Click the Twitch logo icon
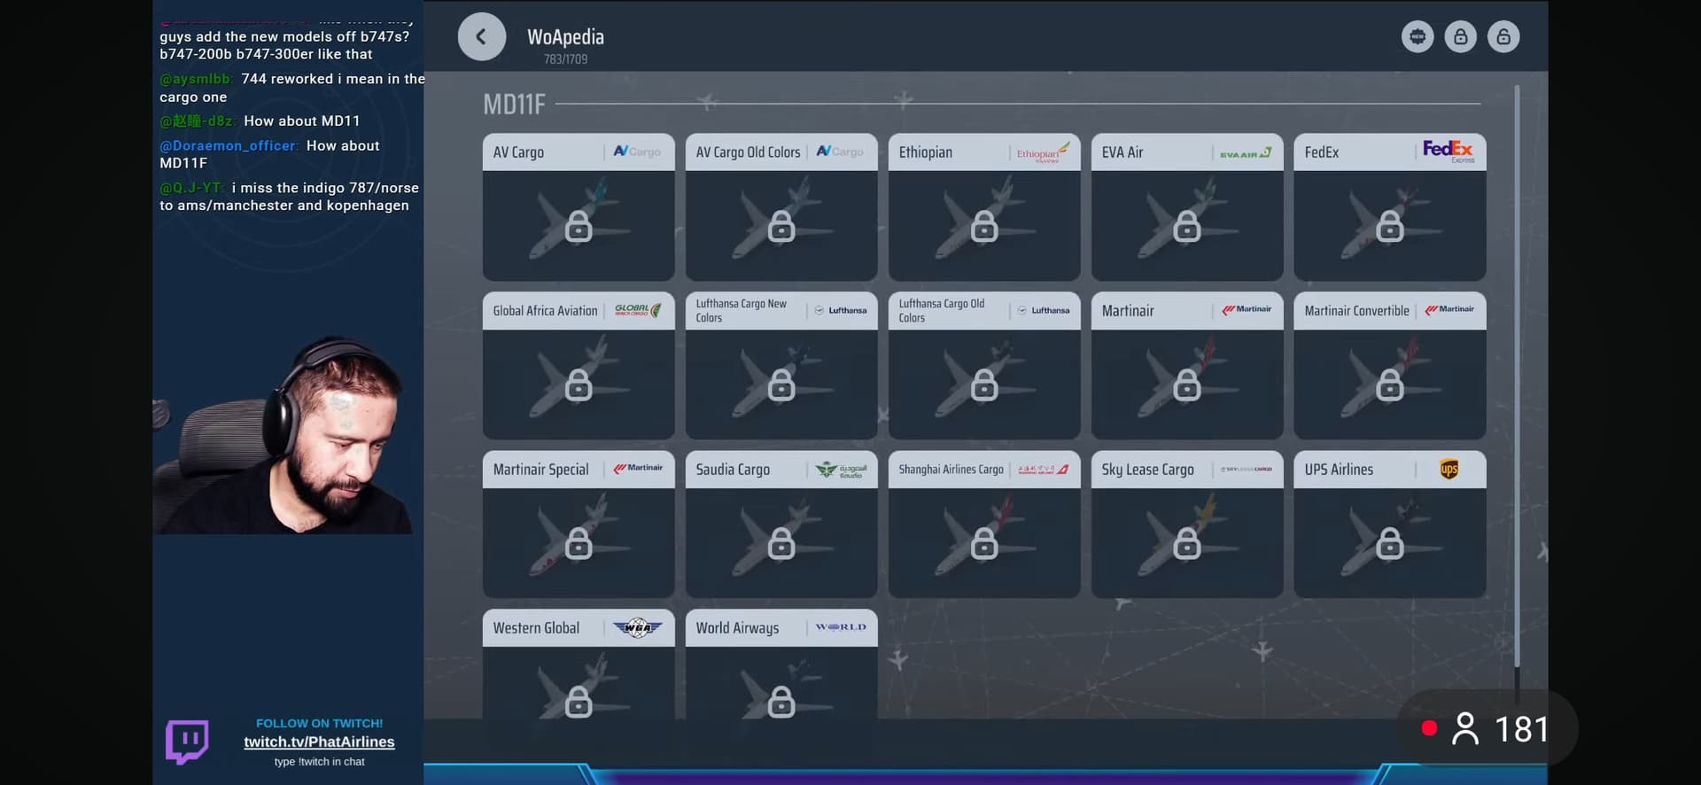Viewport: 1701px width, 785px height. (187, 742)
